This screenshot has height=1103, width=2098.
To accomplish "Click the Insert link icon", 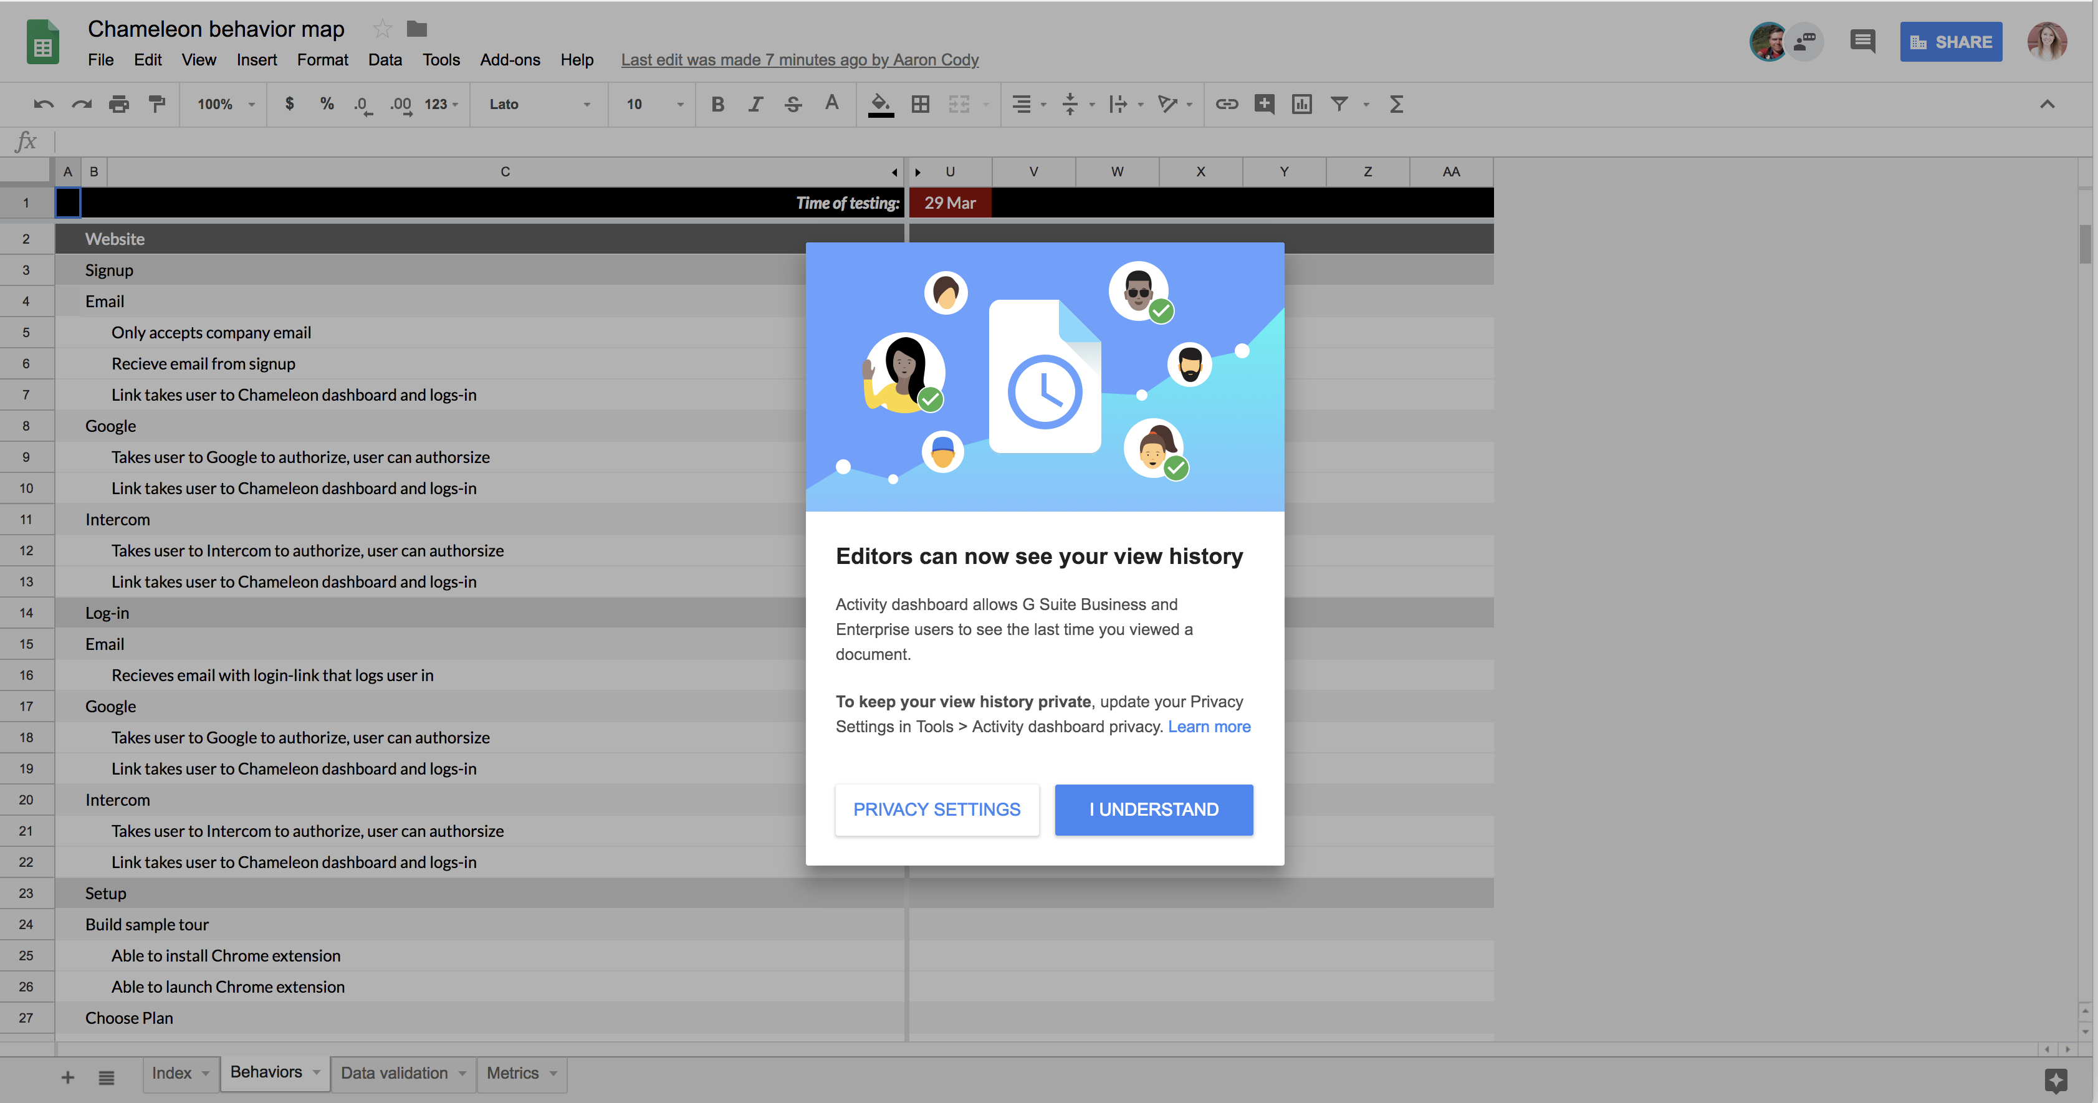I will tap(1227, 104).
